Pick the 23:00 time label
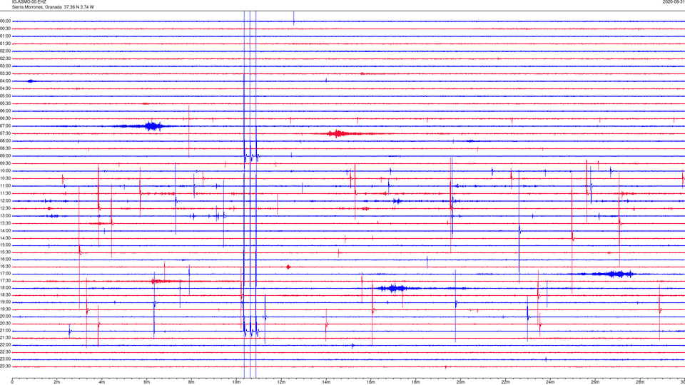This screenshot has width=685, height=385. pos(5,359)
